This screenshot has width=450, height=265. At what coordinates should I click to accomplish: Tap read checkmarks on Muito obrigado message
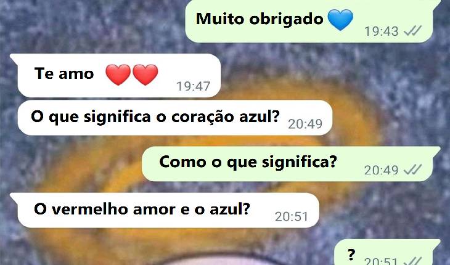pos(412,30)
